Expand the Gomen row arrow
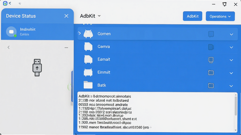This screenshot has height=135, width=241. (x=80, y=33)
